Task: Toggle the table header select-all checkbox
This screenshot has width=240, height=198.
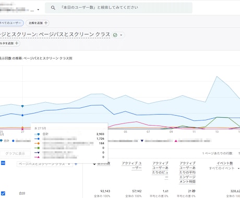Action: click(x=3, y=163)
